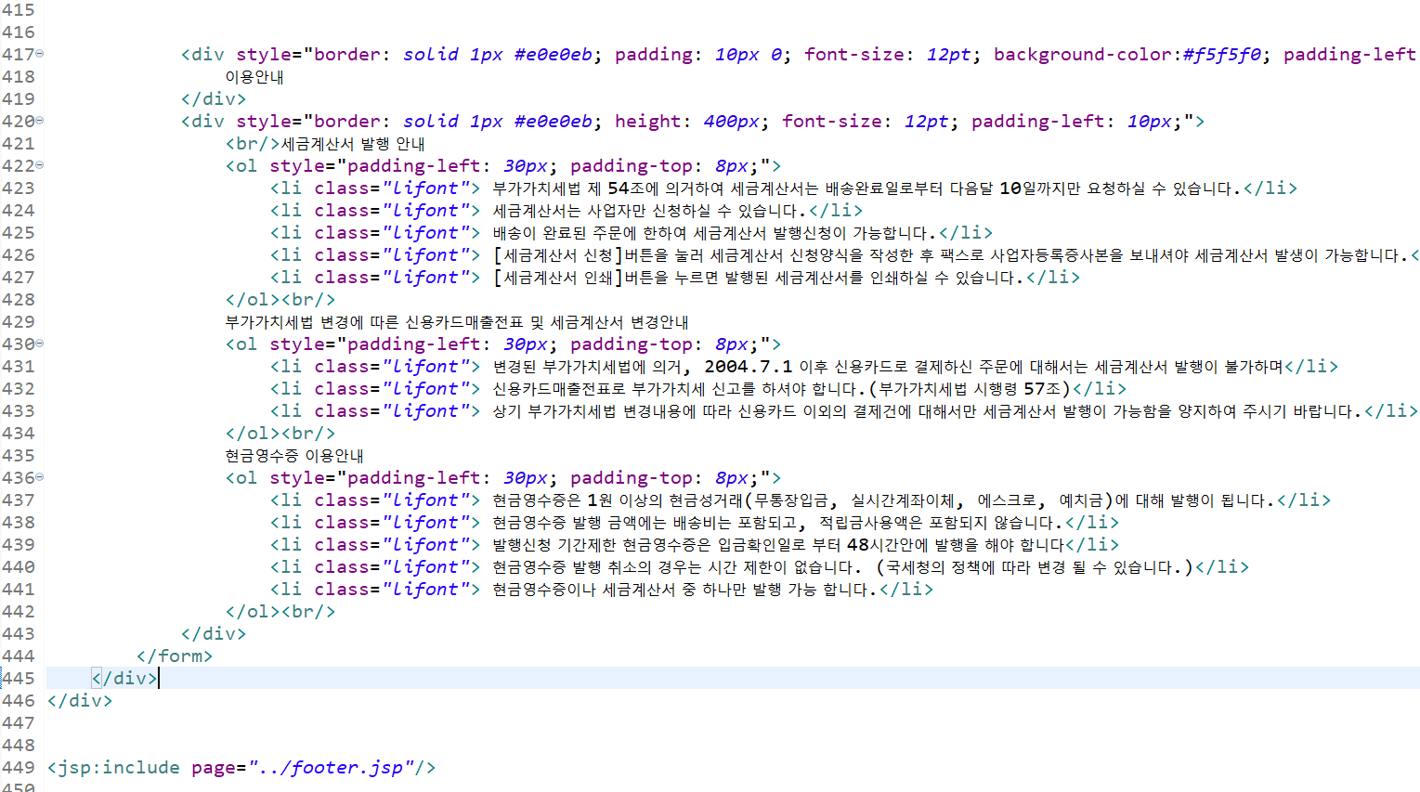Viewport: 1420px width, 792px height.
Task: Click the "../footer.jsp" page attribute value
Action: point(331,768)
